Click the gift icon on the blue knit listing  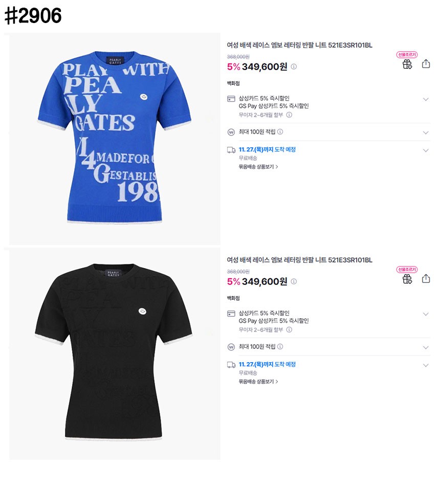(407, 64)
